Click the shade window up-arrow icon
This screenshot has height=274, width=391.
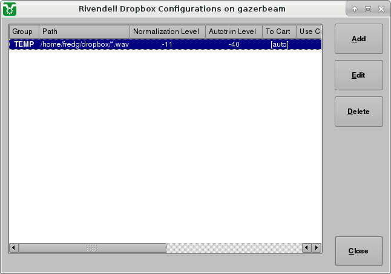pos(355,10)
